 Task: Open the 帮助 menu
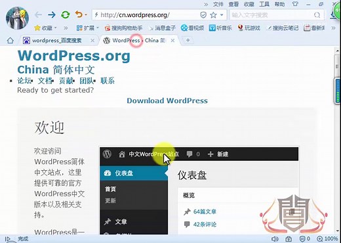point(279,4)
